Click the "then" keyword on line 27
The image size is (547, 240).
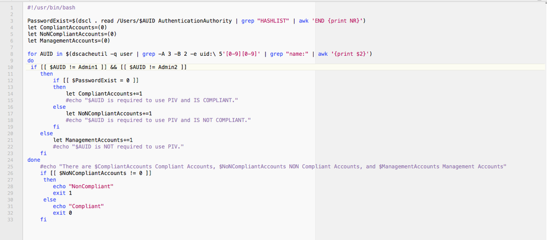49,180
